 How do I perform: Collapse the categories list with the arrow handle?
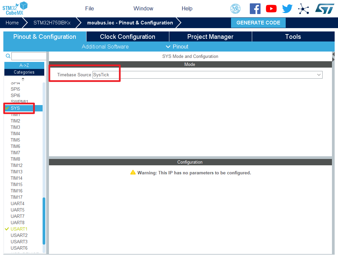[23, 79]
